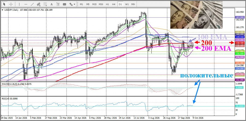
Task: Click the 153.000 price level label
Action: tap(240, 74)
